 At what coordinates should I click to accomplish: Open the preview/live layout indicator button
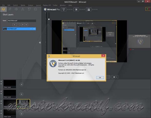pyautogui.click(x=148, y=9)
